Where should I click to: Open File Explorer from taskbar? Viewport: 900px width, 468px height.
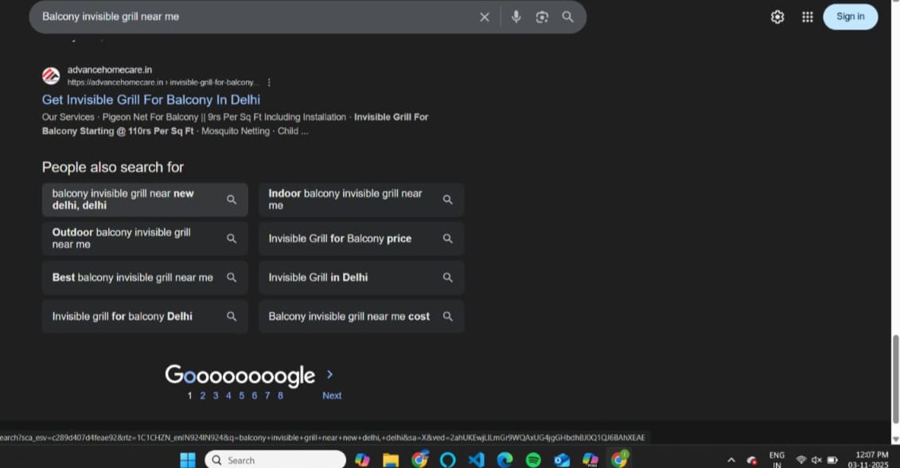click(390, 459)
